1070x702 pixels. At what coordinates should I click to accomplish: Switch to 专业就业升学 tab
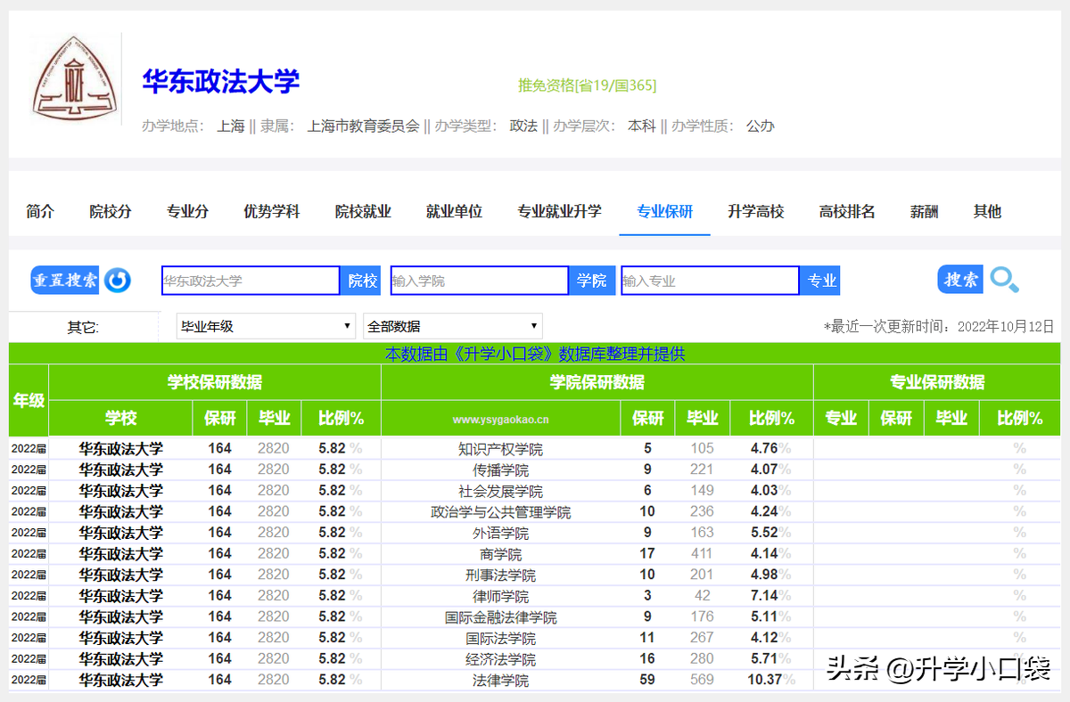point(559,211)
